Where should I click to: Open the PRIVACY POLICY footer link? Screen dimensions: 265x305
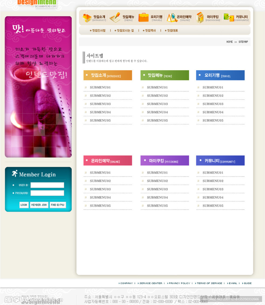[179, 283]
